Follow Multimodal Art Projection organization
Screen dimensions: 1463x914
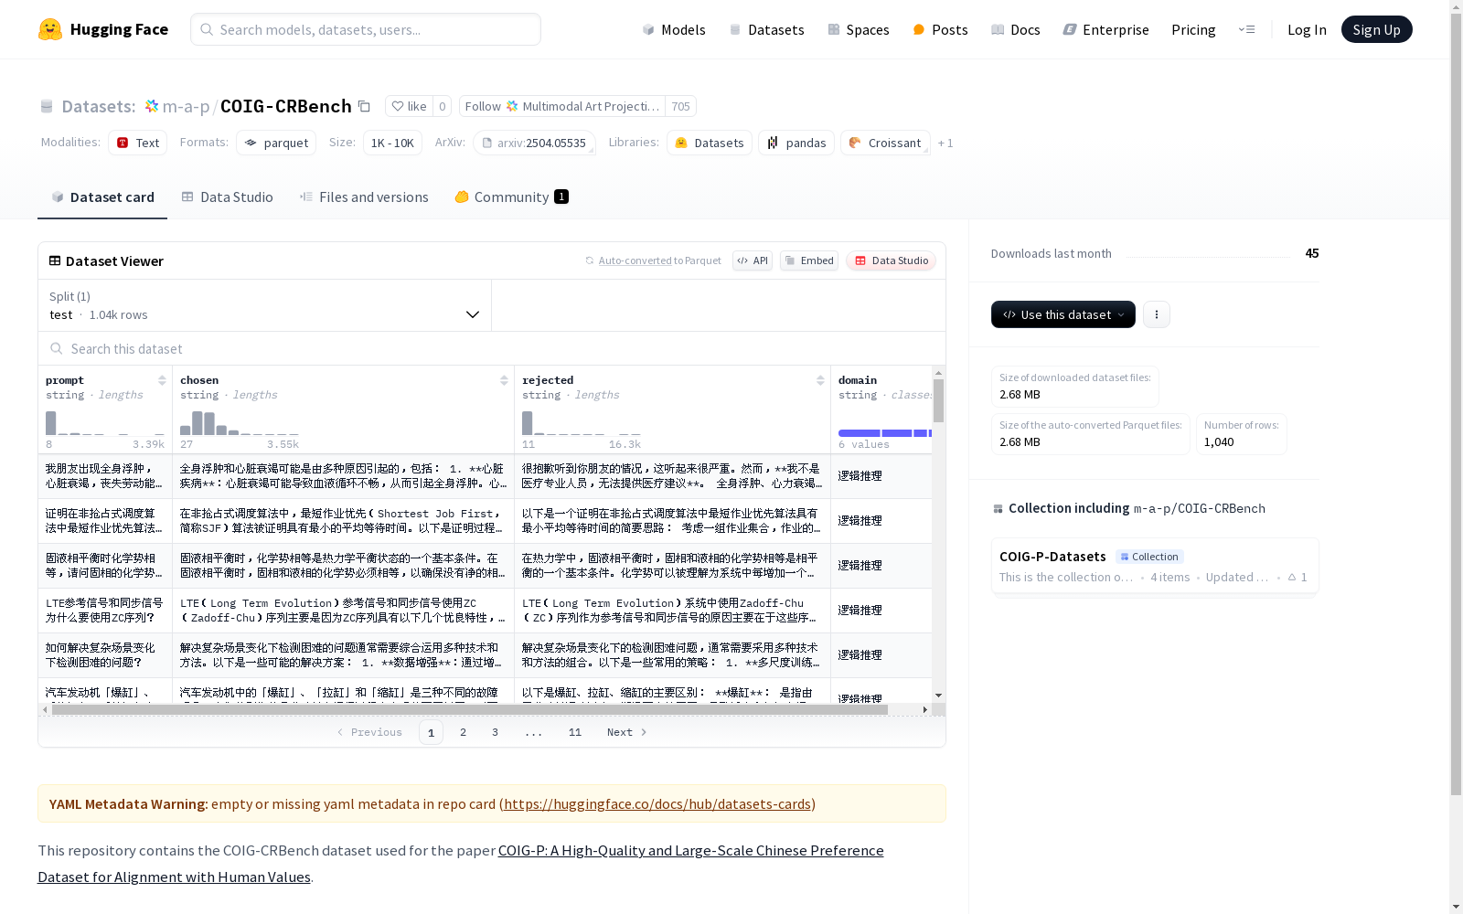click(562, 106)
